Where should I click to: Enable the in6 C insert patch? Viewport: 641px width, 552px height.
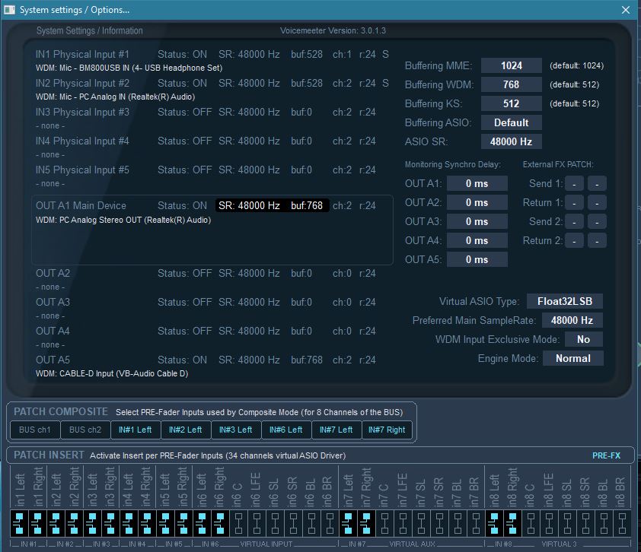pos(238,523)
